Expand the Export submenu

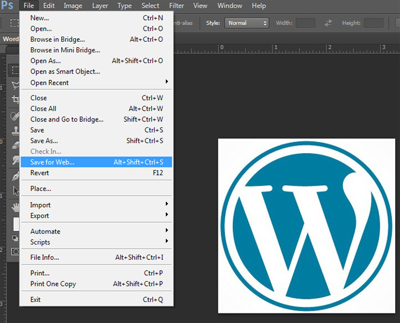point(96,216)
